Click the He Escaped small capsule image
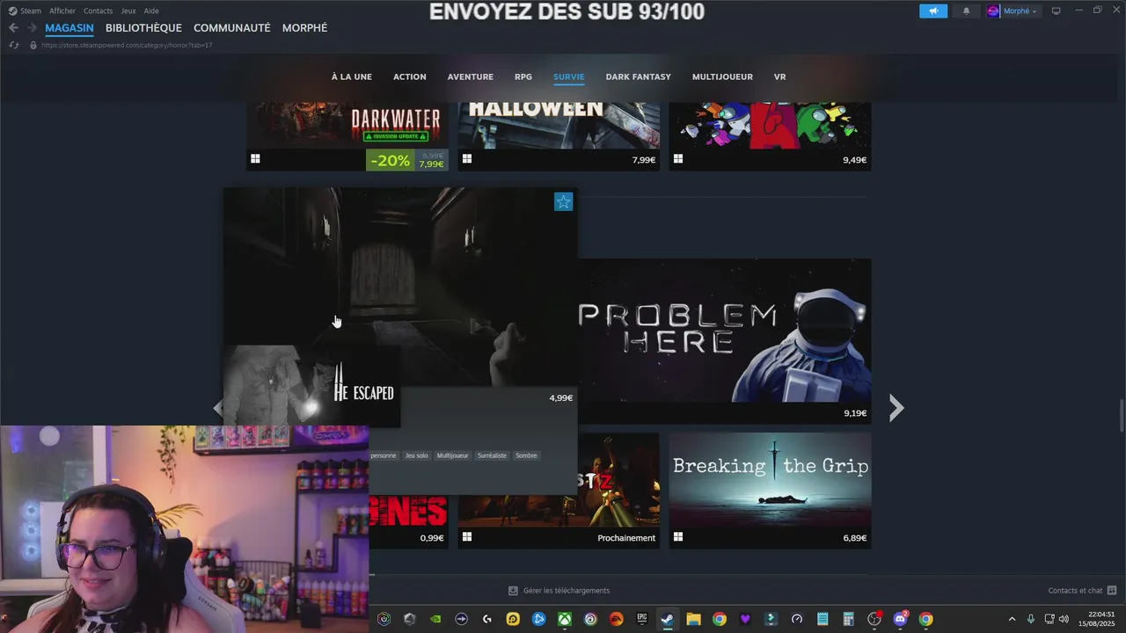 (x=311, y=386)
